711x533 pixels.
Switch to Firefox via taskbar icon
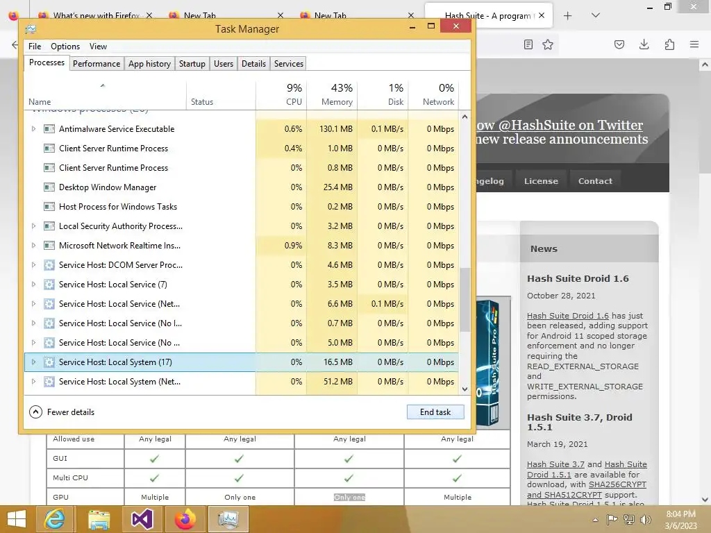click(x=185, y=519)
